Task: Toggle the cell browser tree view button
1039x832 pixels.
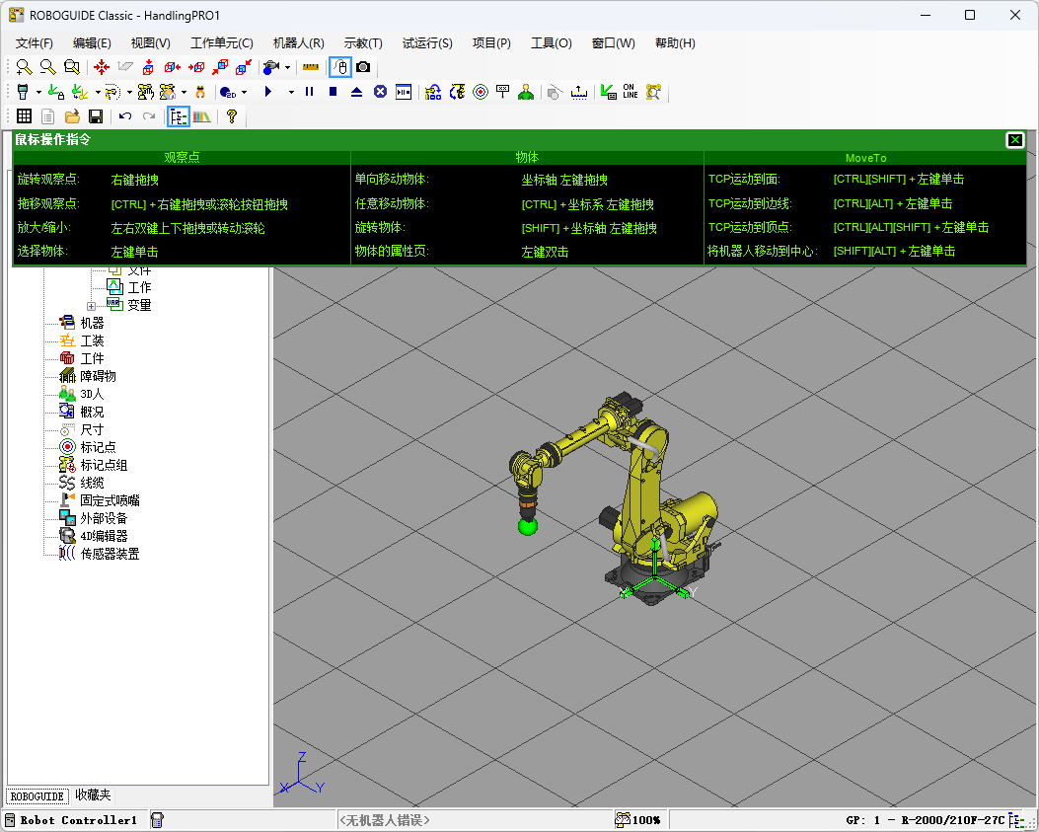Action: point(179,116)
